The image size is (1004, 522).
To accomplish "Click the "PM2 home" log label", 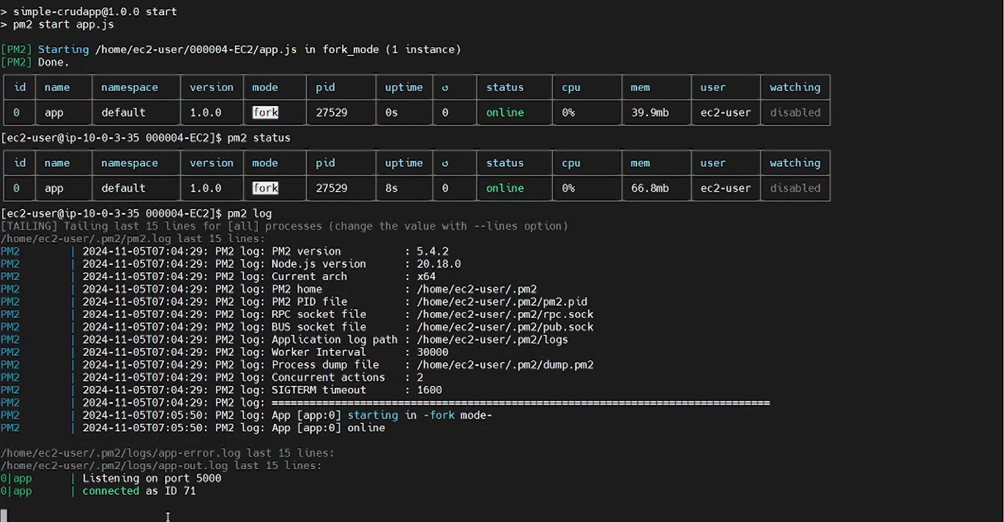I will pos(297,289).
